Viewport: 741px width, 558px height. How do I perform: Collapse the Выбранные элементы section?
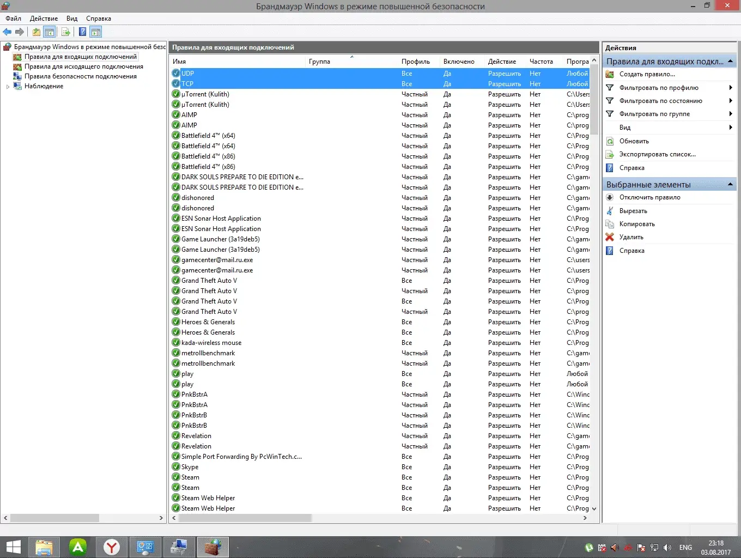click(x=730, y=185)
